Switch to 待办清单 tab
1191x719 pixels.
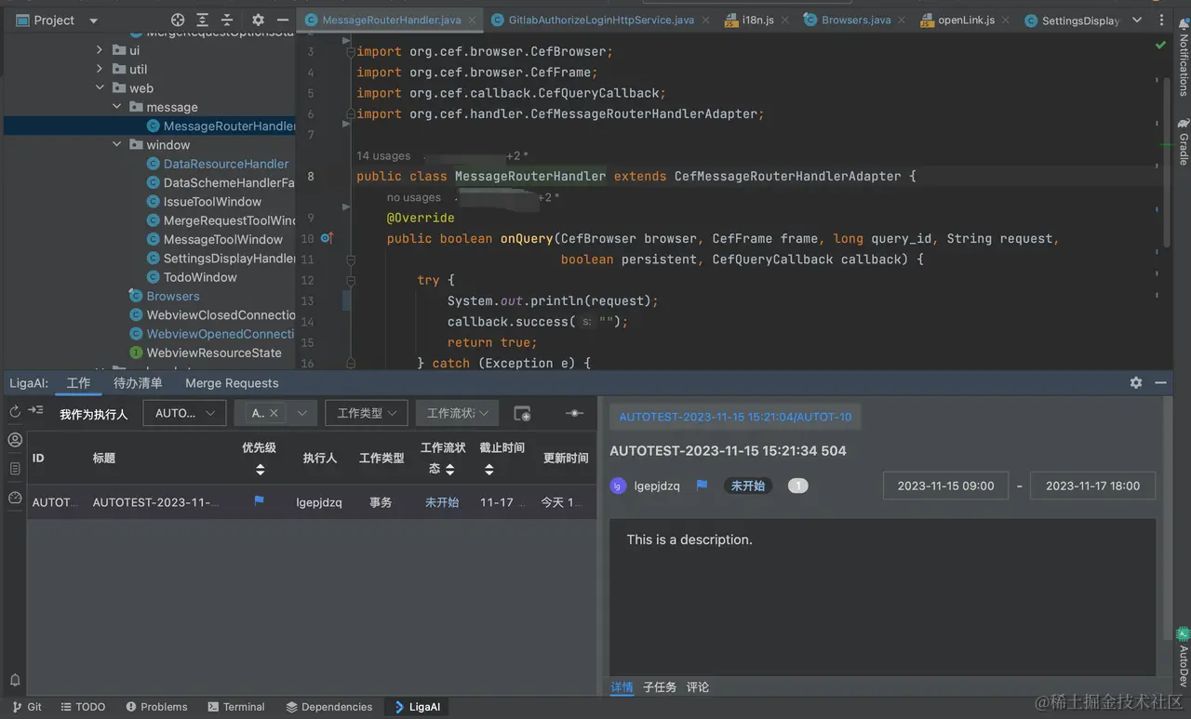pos(138,383)
